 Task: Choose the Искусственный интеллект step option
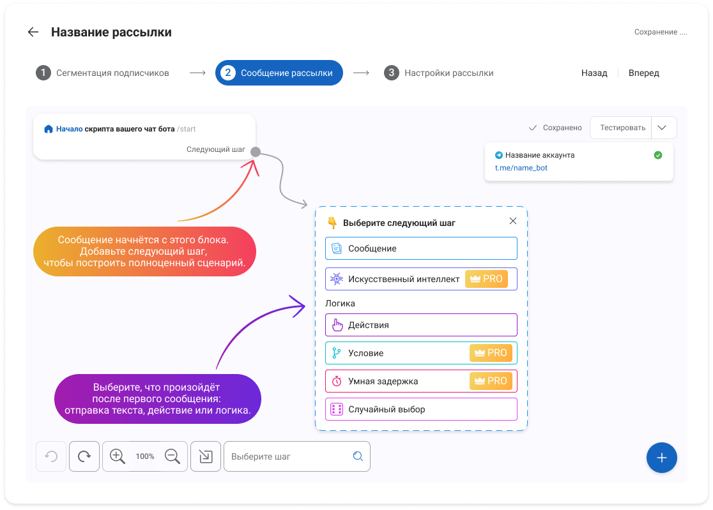pos(422,279)
